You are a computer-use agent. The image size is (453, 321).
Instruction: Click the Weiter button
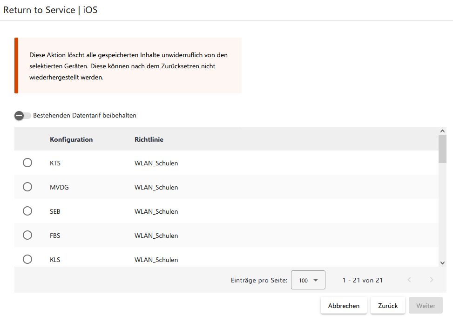click(x=426, y=306)
